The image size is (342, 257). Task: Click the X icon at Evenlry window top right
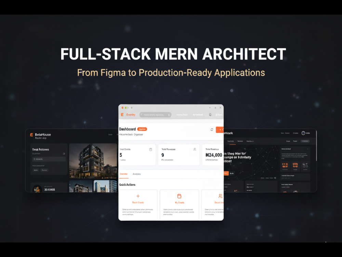(x=220, y=108)
